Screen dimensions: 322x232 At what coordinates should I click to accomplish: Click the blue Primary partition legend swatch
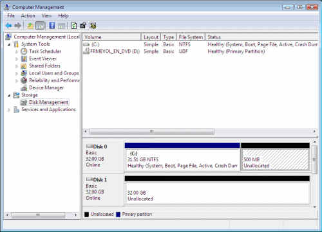point(118,215)
